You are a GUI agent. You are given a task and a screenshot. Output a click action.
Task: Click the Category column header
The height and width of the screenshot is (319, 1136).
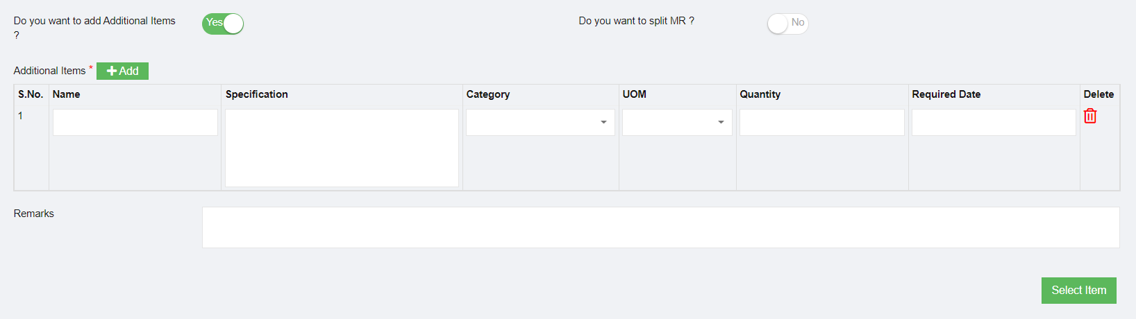tap(488, 94)
